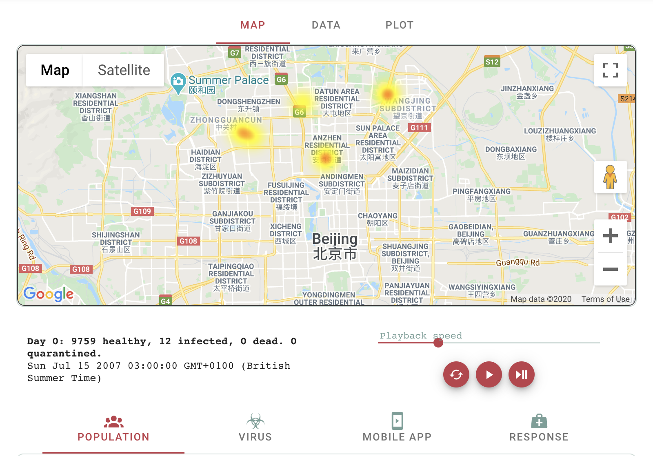Image resolution: width=653 pixels, height=456 pixels.
Task: Click the G7 highway marker
Action: pyautogui.click(x=235, y=53)
